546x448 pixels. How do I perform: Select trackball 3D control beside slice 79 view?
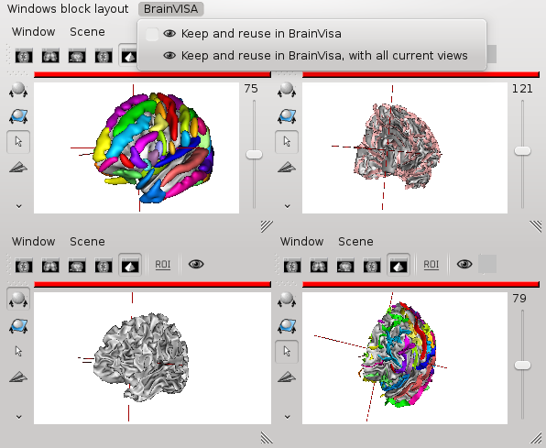tap(287, 300)
